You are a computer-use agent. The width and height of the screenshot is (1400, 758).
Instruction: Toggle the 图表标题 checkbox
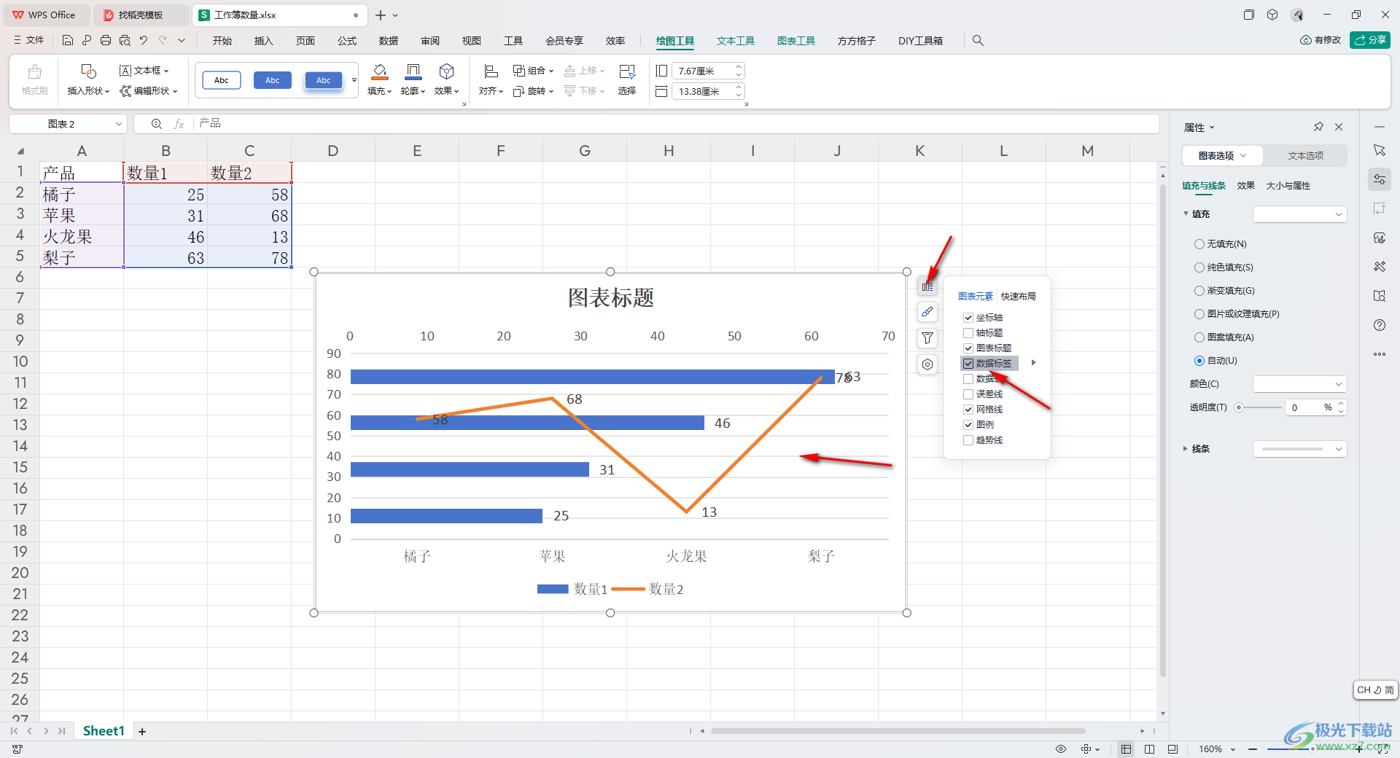point(968,348)
